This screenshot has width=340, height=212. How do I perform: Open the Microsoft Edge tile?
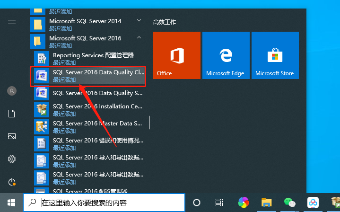pyautogui.click(x=226, y=55)
